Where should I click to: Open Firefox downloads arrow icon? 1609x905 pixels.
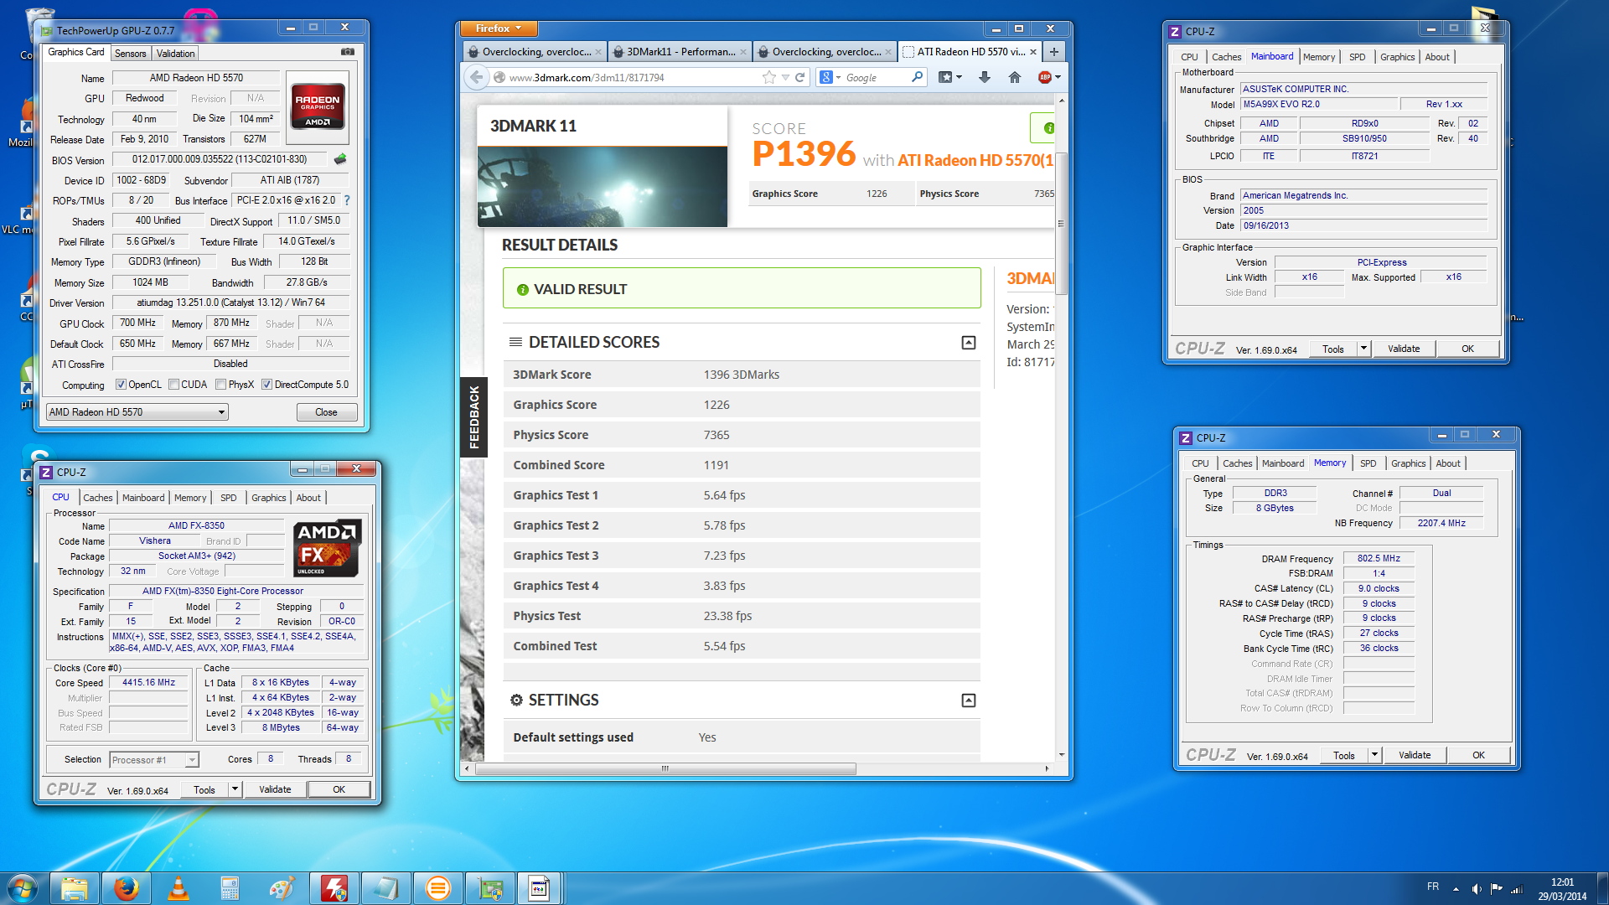click(x=985, y=77)
